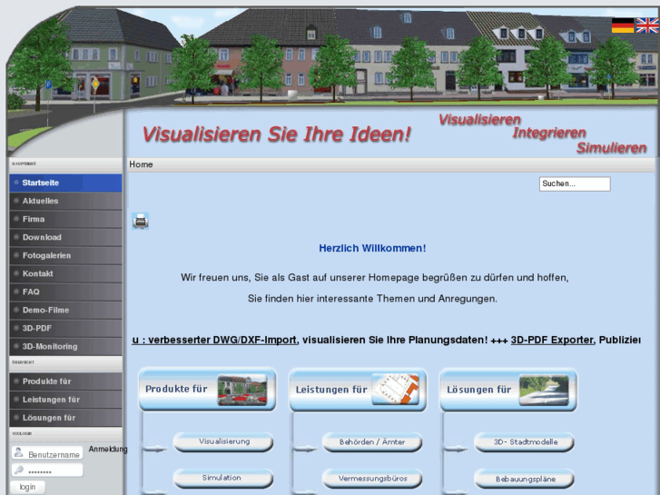Open the Bebauungspläne button
The height and width of the screenshot is (495, 660).
[x=525, y=479]
